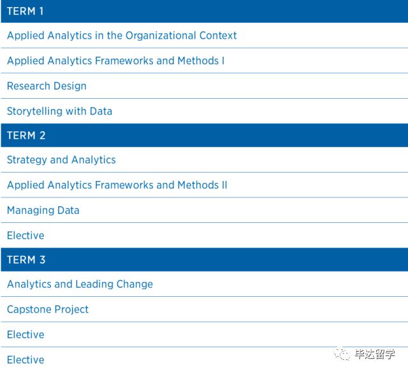Select the Managing Data course
The image size is (408, 372).
[43, 210]
